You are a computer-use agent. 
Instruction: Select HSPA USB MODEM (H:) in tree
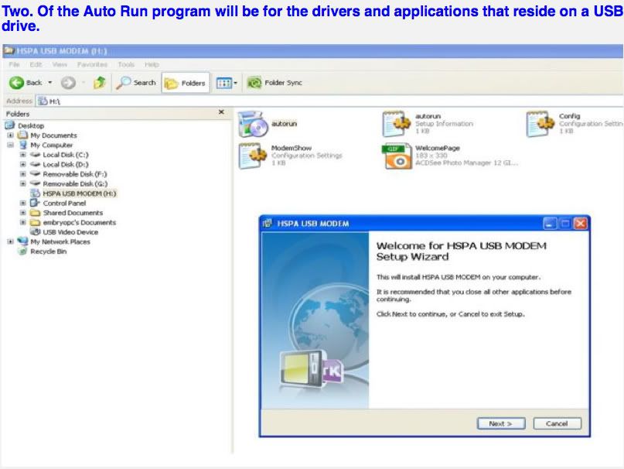coord(73,193)
